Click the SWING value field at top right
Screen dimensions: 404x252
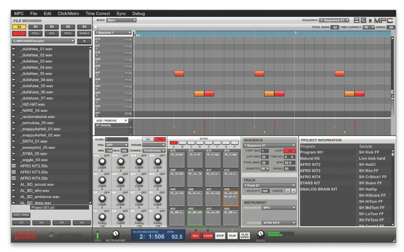391,27
